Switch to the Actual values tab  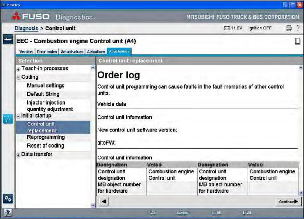point(72,52)
